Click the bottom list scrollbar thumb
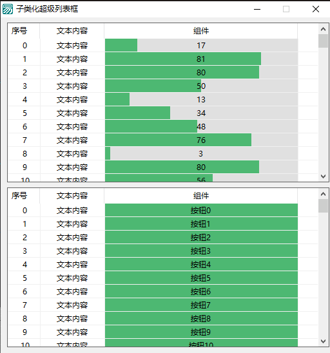The width and height of the screenshot is (330, 353). (x=324, y=205)
